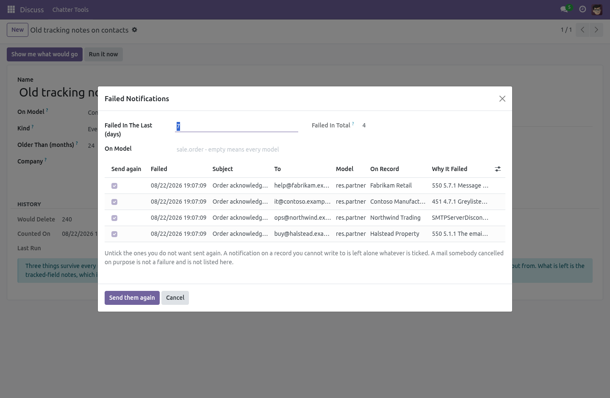This screenshot has height=398, width=610.
Task: Click the gear icon beside the record title
Action: (134, 30)
